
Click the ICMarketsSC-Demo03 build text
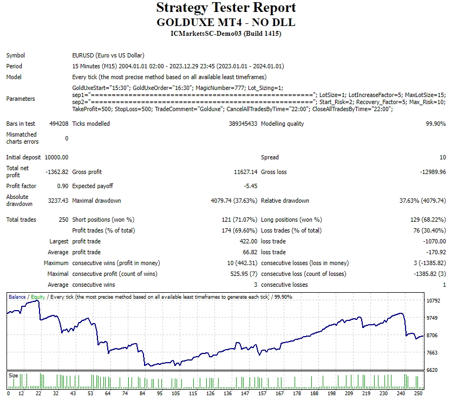226,34
